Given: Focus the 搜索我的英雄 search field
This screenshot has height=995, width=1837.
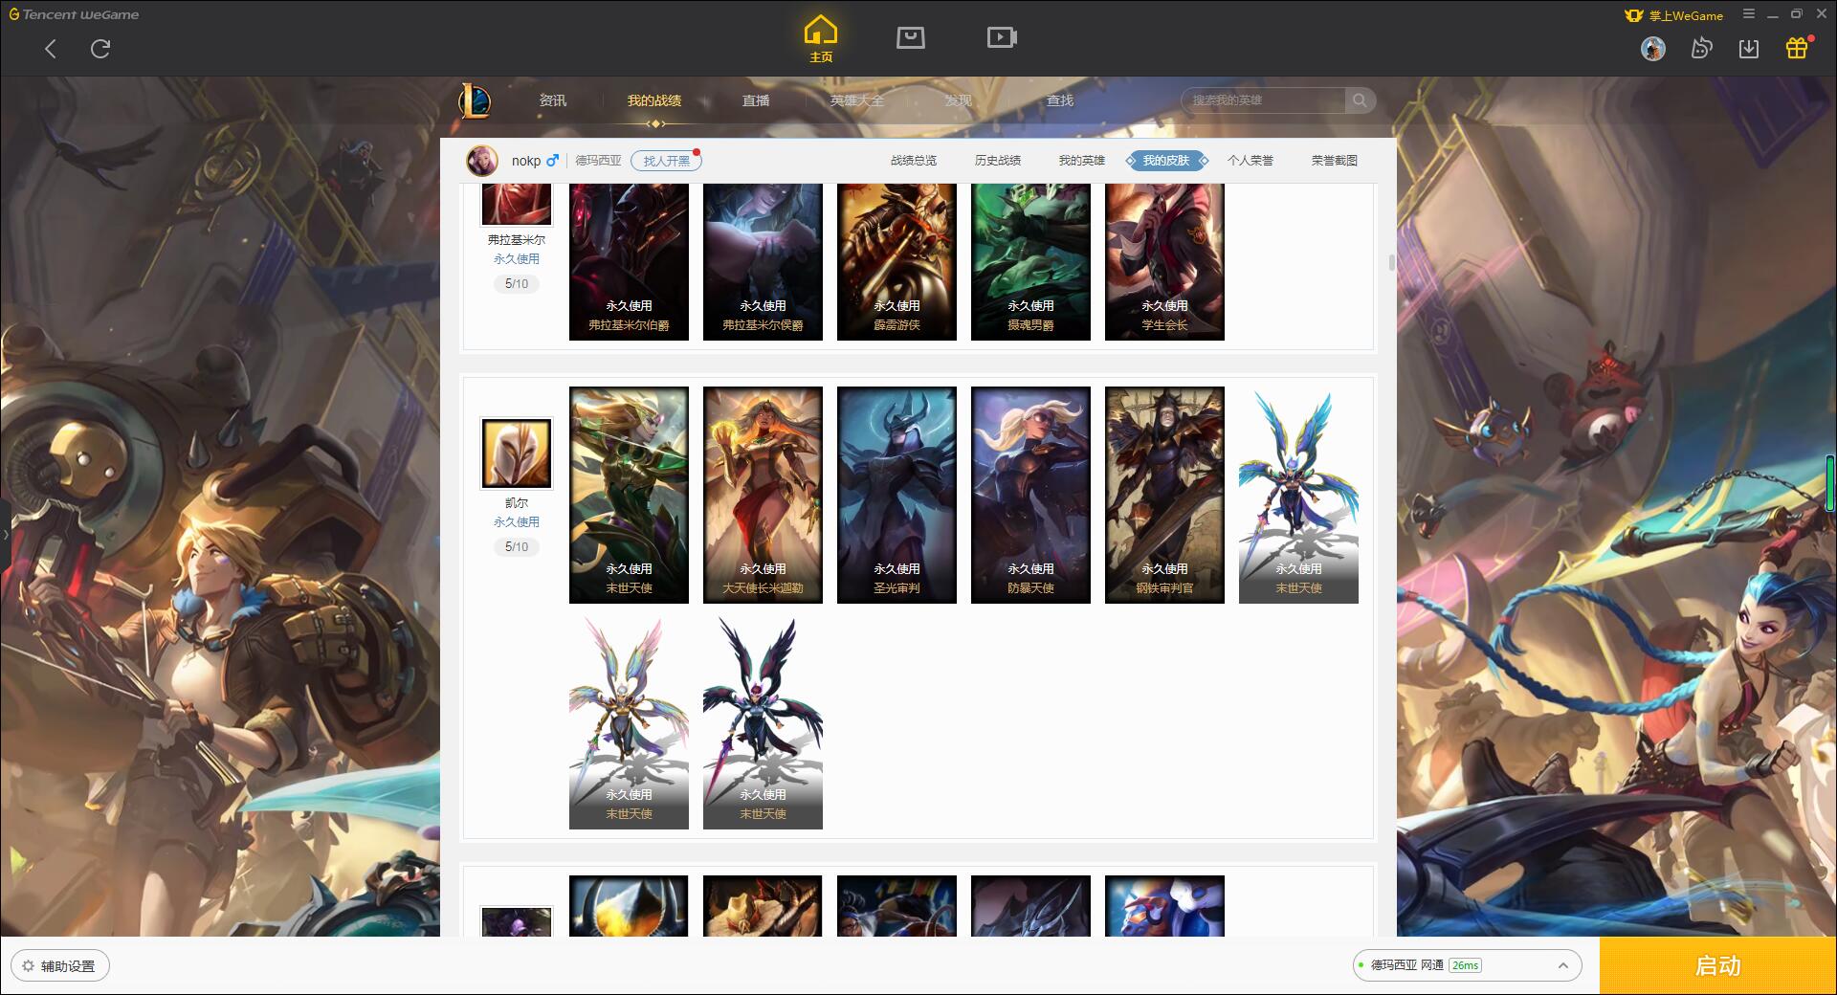Looking at the screenshot, I should point(1263,100).
